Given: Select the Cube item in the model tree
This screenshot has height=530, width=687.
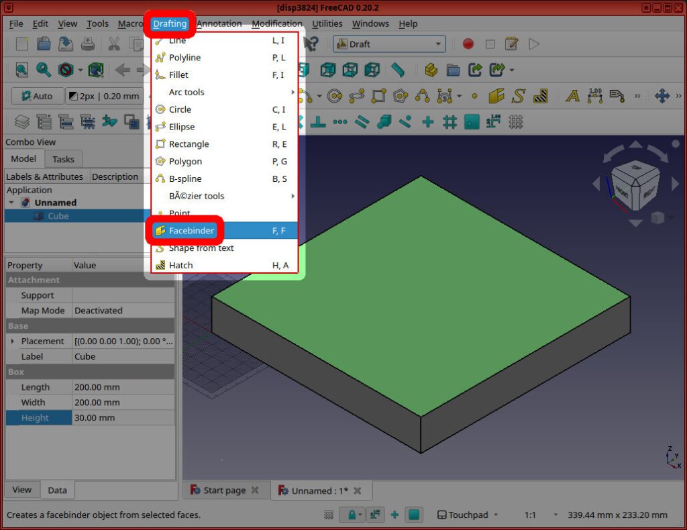Looking at the screenshot, I should click(x=58, y=216).
